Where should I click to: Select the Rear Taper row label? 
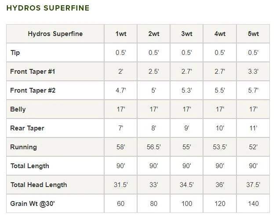pyautogui.click(x=27, y=128)
